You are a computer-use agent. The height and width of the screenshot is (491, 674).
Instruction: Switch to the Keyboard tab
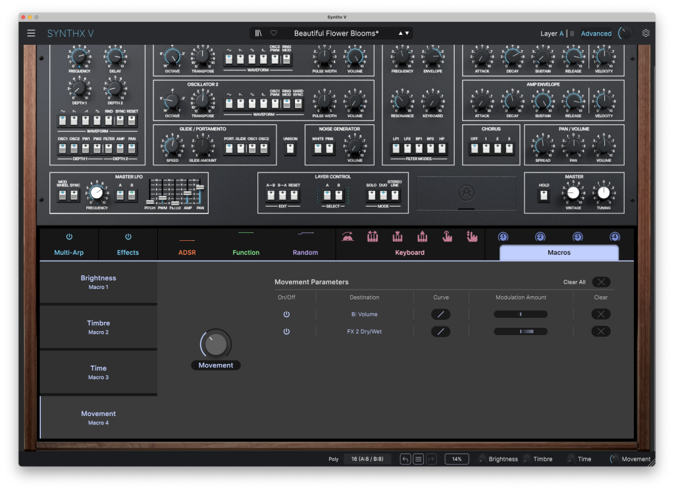(409, 252)
